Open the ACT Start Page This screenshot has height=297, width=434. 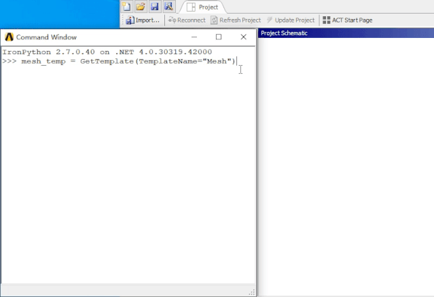347,20
